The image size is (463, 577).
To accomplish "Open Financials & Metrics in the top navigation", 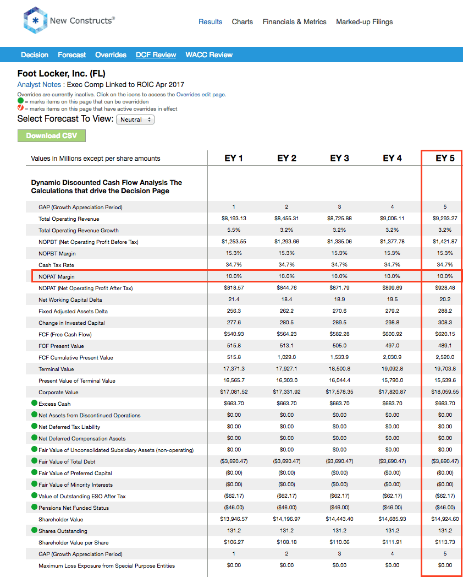I will pos(294,21).
